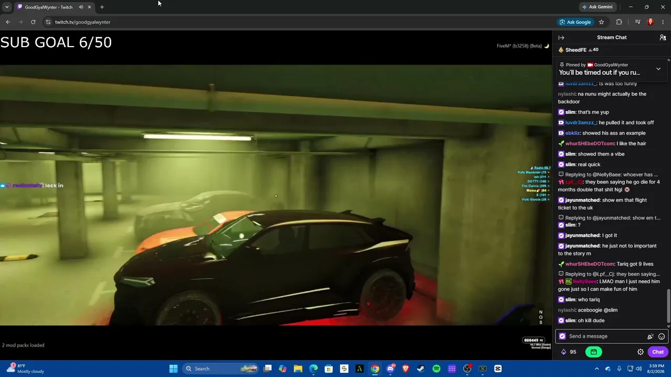Screen dimensions: 671x377
Task: Open ebkliz username in chat
Action: click(x=572, y=133)
